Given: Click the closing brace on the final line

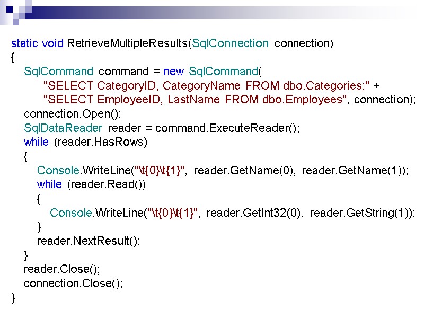Looking at the screenshot, I should [x=12, y=298].
